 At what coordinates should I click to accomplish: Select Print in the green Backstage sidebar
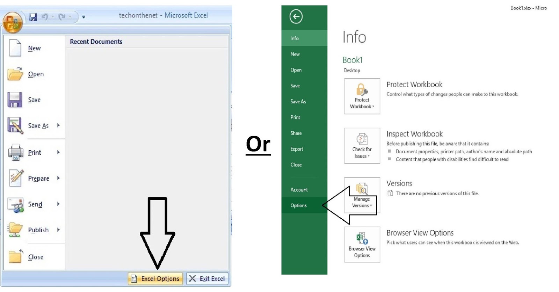[304, 117]
